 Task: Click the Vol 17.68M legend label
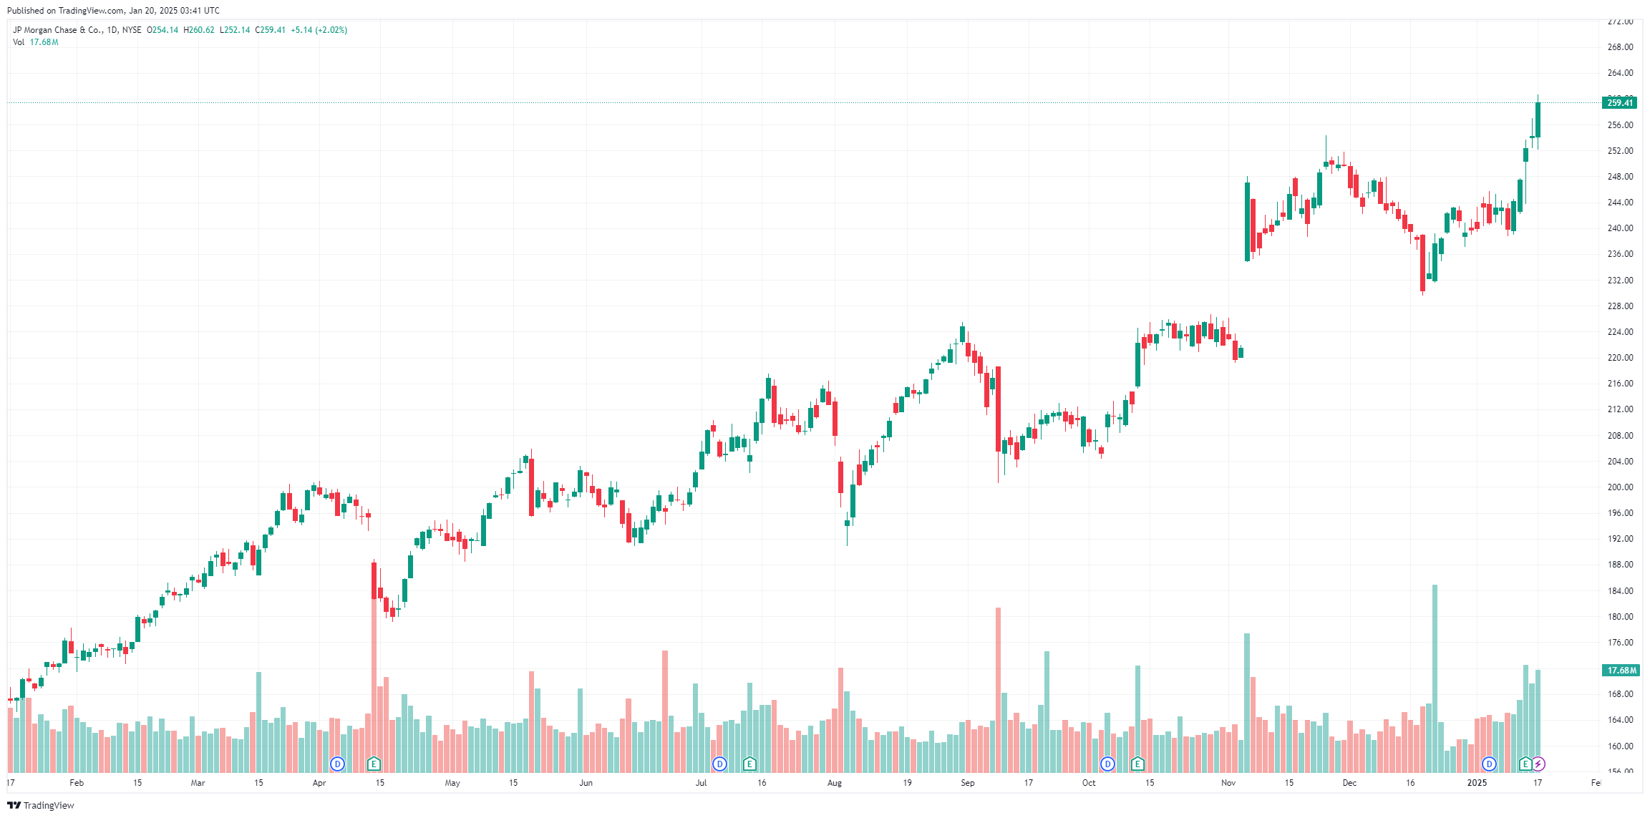pyautogui.click(x=36, y=42)
